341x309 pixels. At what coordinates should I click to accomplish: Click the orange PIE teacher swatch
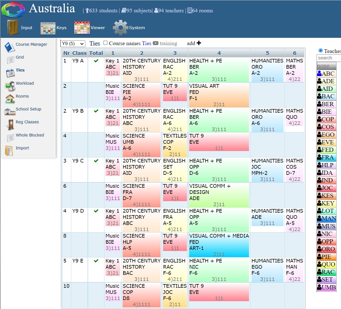(x=326, y=257)
